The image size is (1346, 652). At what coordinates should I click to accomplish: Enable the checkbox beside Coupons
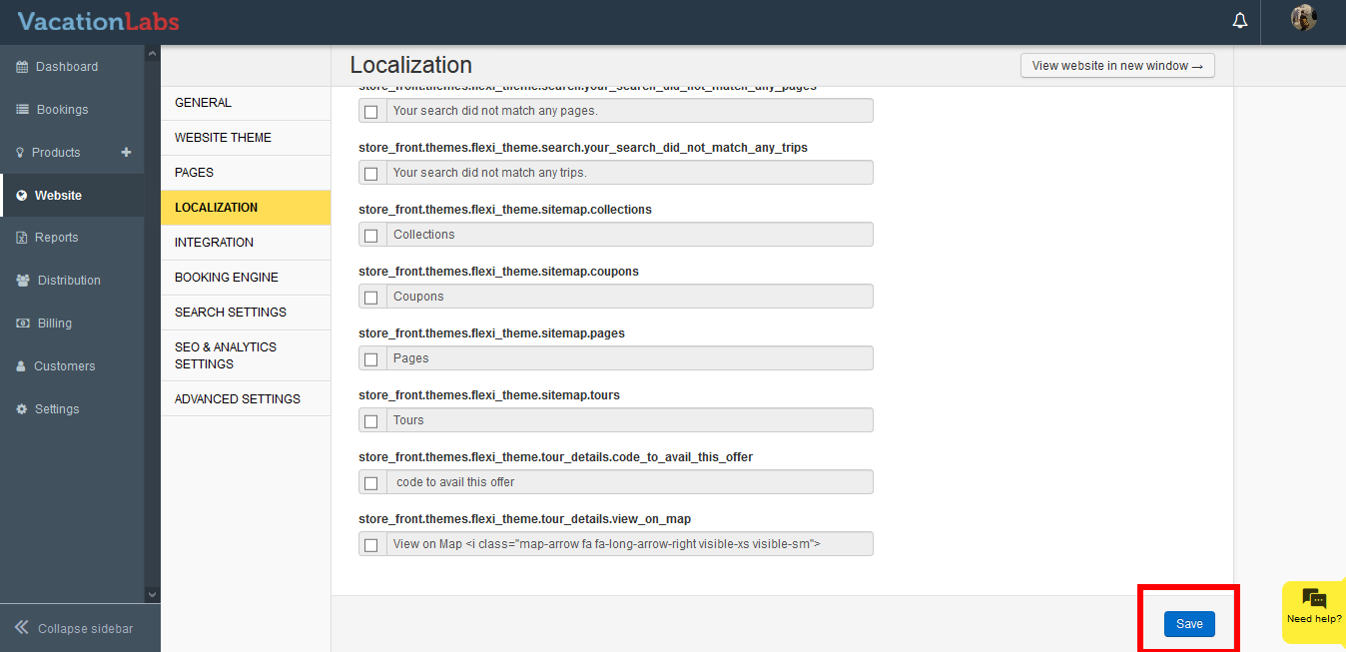[371, 298]
